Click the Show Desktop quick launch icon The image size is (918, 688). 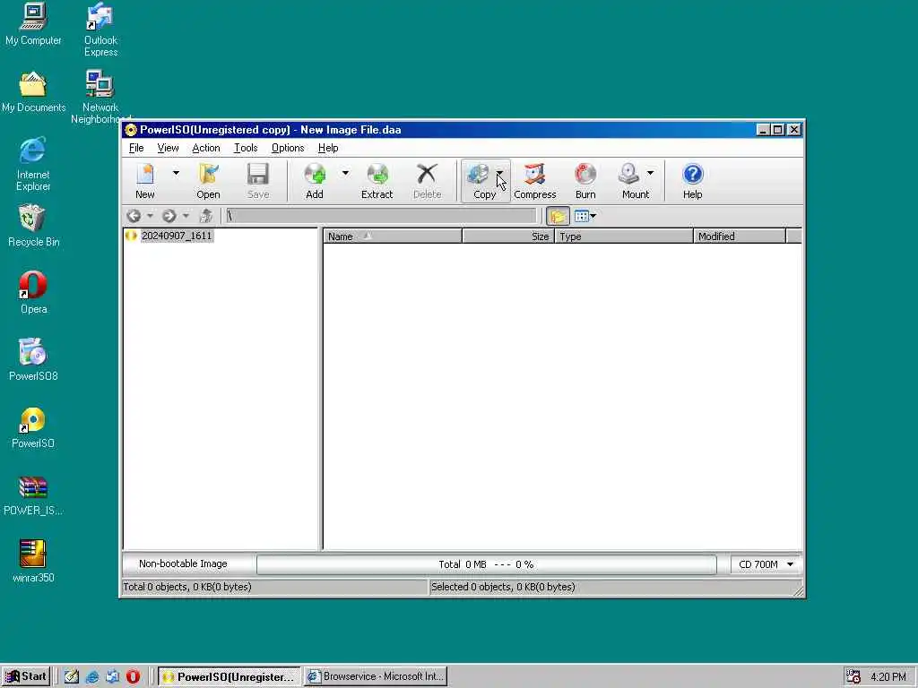pyautogui.click(x=72, y=677)
